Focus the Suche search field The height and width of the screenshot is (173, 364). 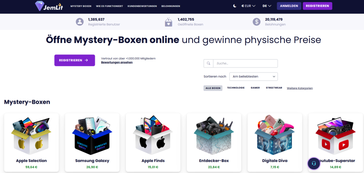245,63
